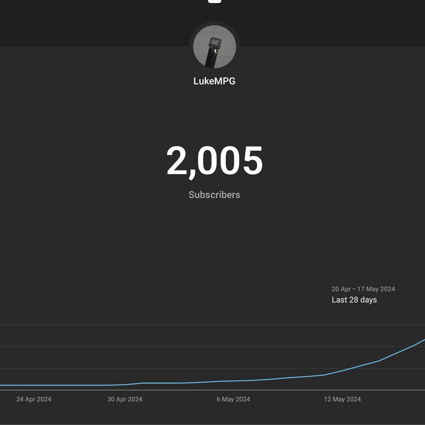The image size is (425, 425).
Task: Click the 24 Apr 2024 axis label
Action: coord(34,399)
